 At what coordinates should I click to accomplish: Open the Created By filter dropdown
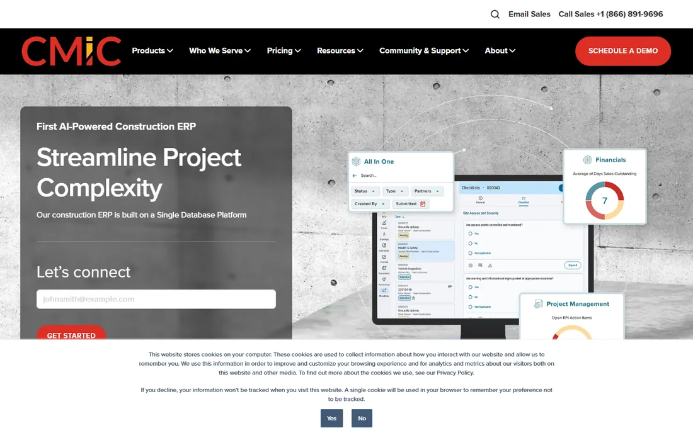370,204
